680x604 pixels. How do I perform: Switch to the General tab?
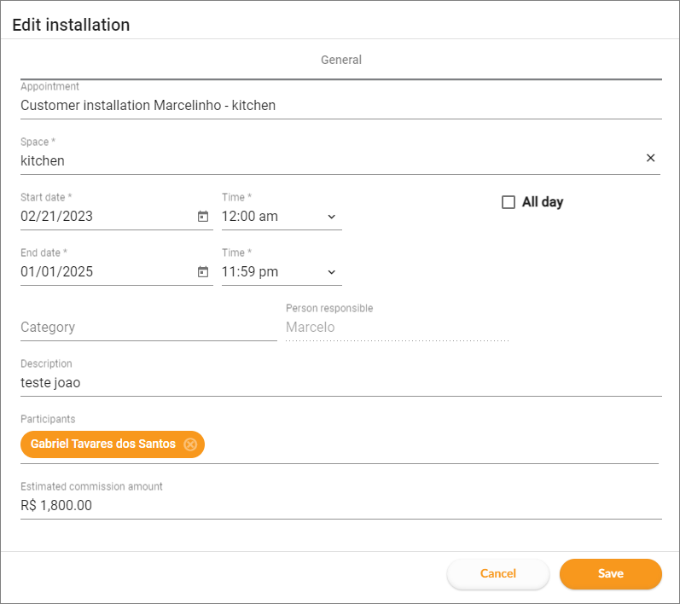pos(340,61)
